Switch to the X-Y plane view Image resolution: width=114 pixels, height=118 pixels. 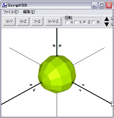(x=9, y=22)
